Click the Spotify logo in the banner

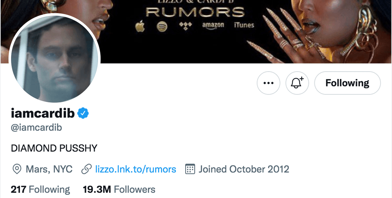click(x=161, y=26)
